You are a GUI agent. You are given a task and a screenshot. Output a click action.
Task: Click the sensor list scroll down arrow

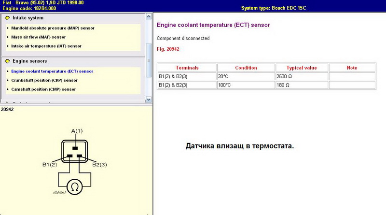click(x=149, y=100)
